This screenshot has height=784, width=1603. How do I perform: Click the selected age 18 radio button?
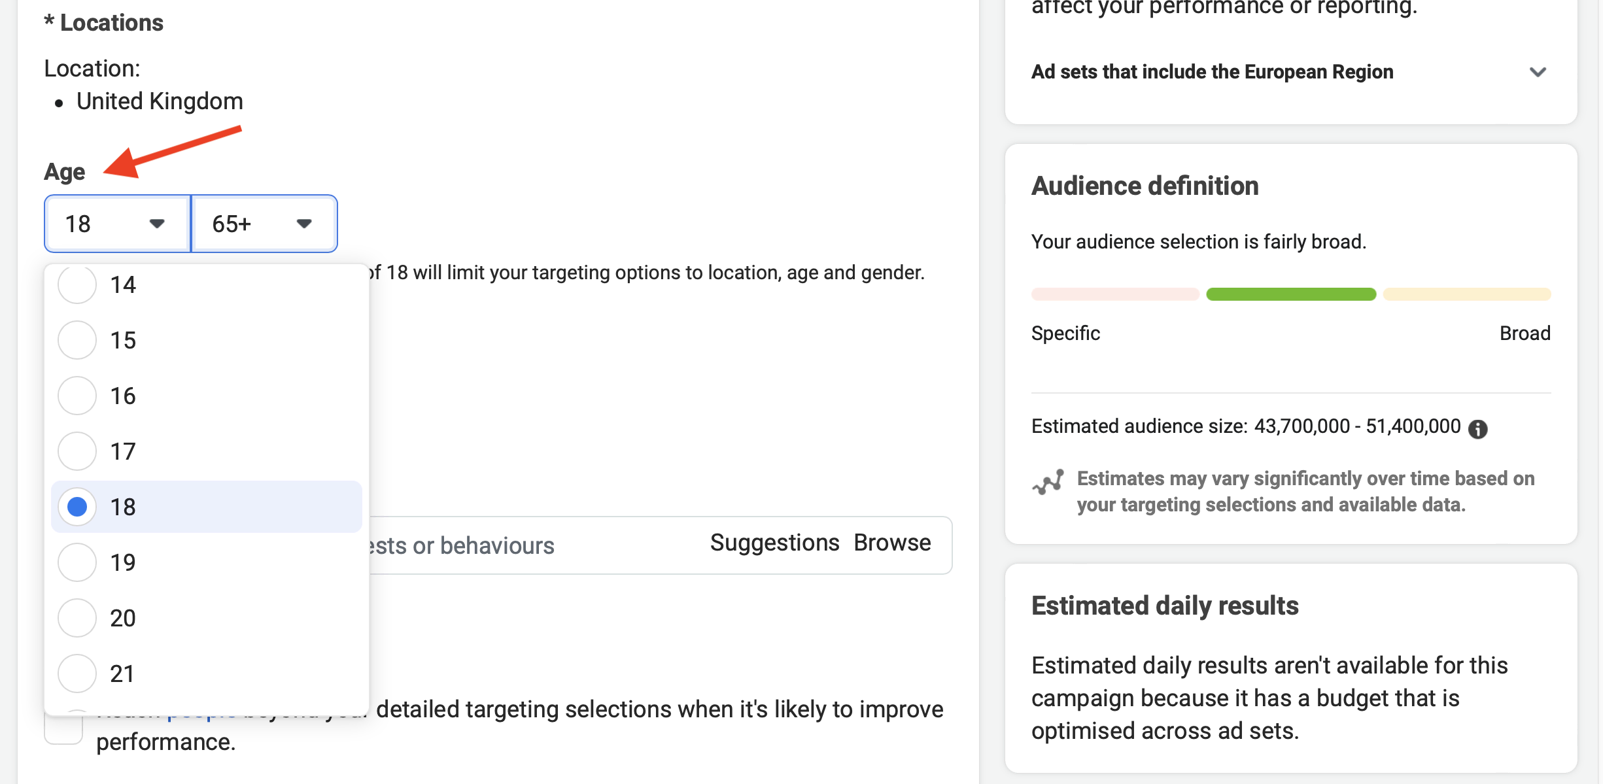[x=77, y=507]
